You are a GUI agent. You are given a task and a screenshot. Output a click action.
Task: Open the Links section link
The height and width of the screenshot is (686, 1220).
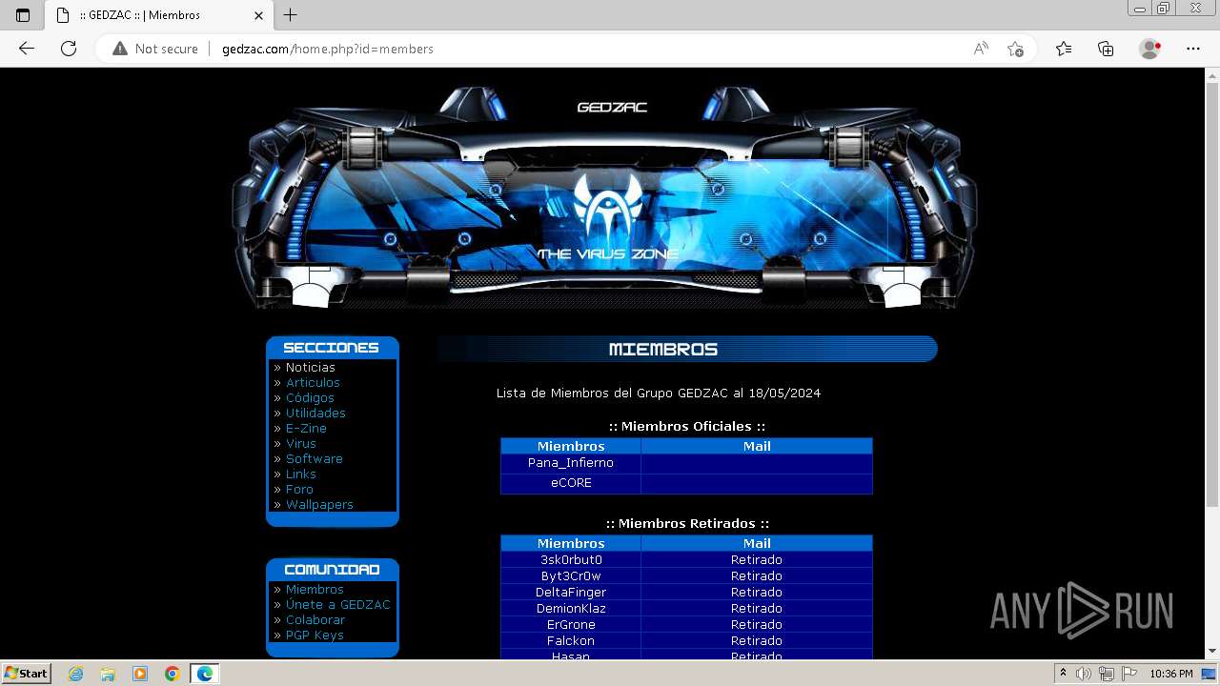coord(300,474)
